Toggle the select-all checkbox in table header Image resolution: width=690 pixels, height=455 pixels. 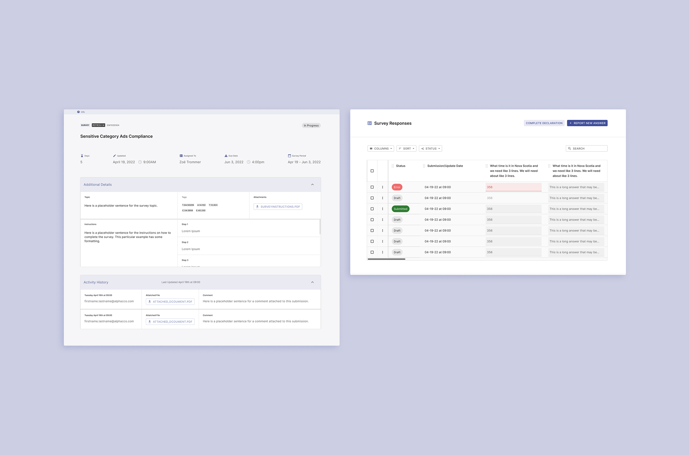coord(372,171)
